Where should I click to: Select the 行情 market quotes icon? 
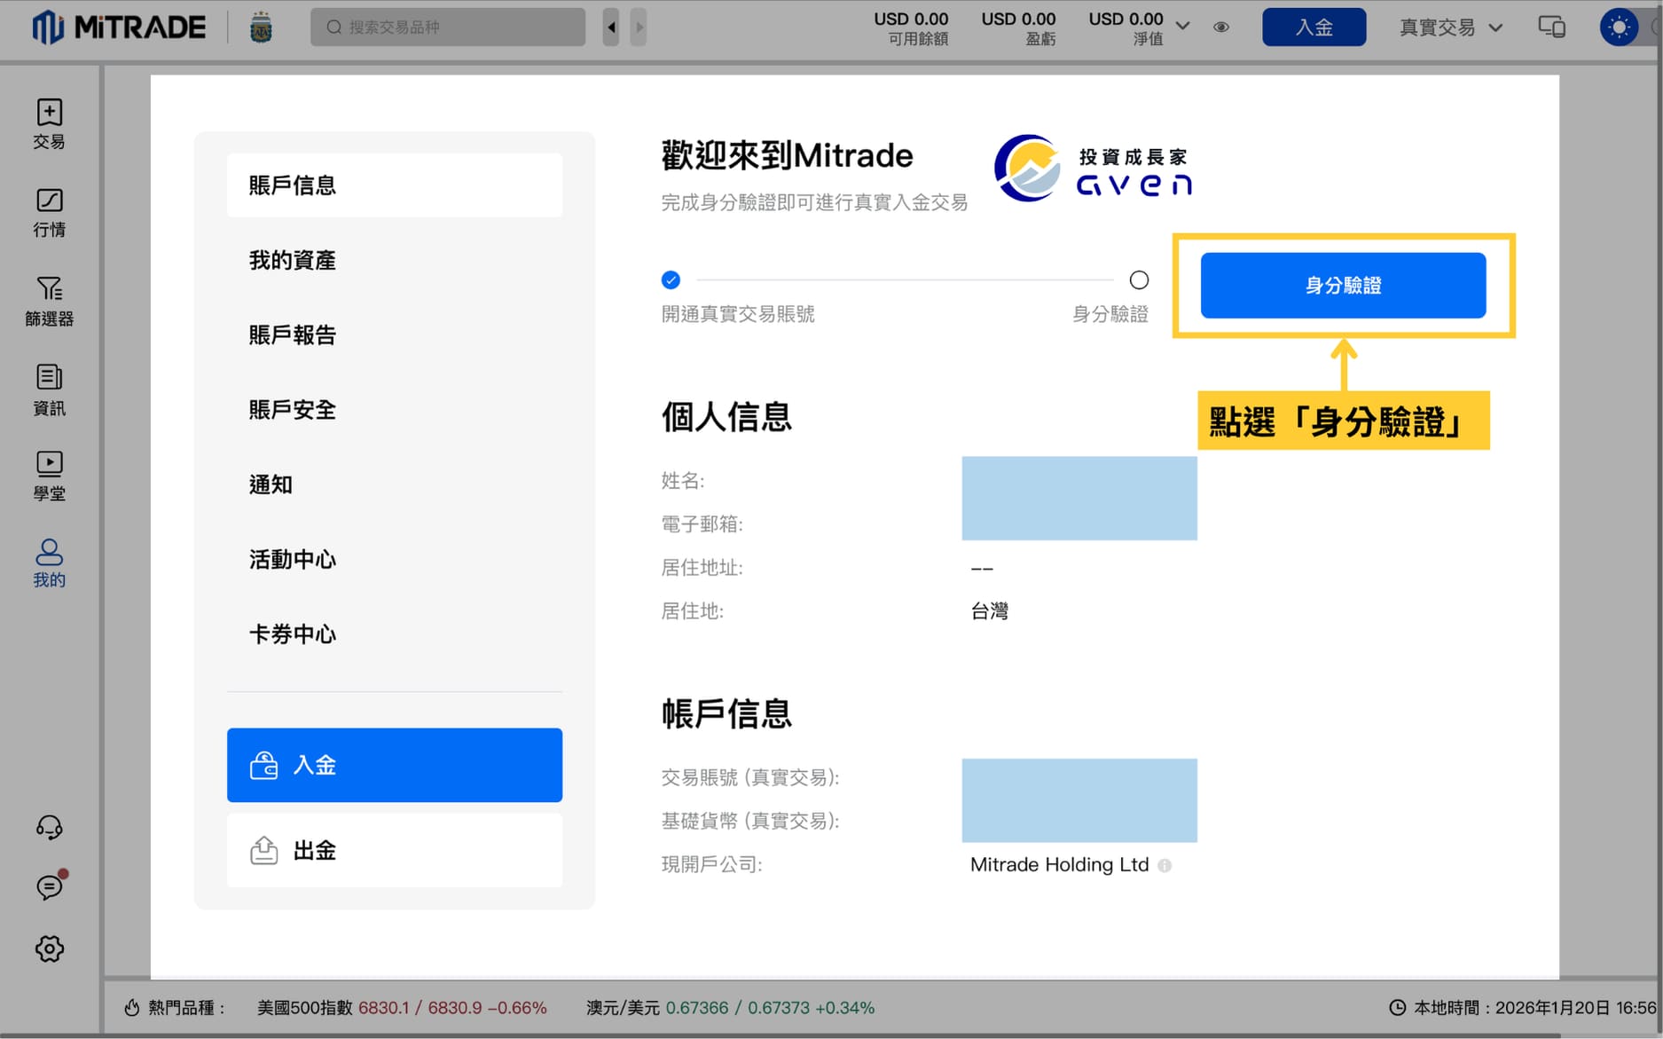point(49,213)
